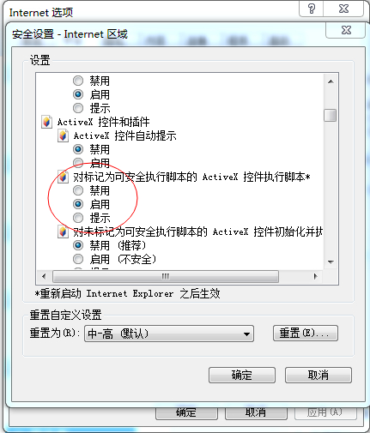The width and height of the screenshot is (370, 433).
Task: Click 取消 in the security settings dialog
Action: (318, 375)
